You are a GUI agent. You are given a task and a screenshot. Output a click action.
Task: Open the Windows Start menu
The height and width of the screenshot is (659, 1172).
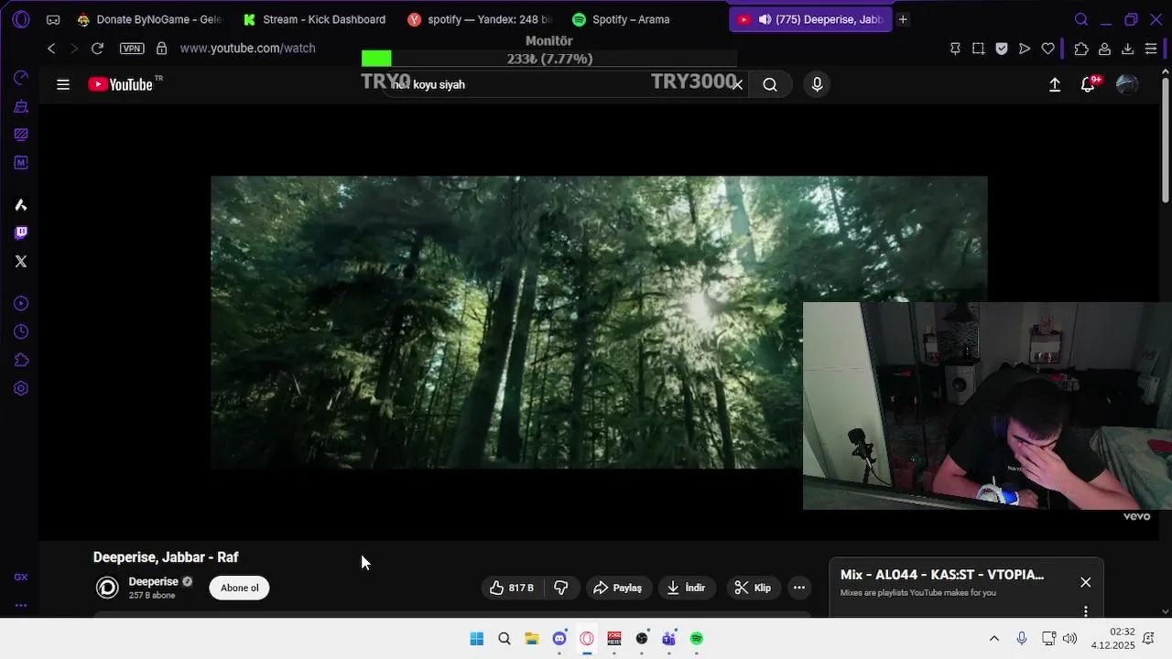[477, 639]
